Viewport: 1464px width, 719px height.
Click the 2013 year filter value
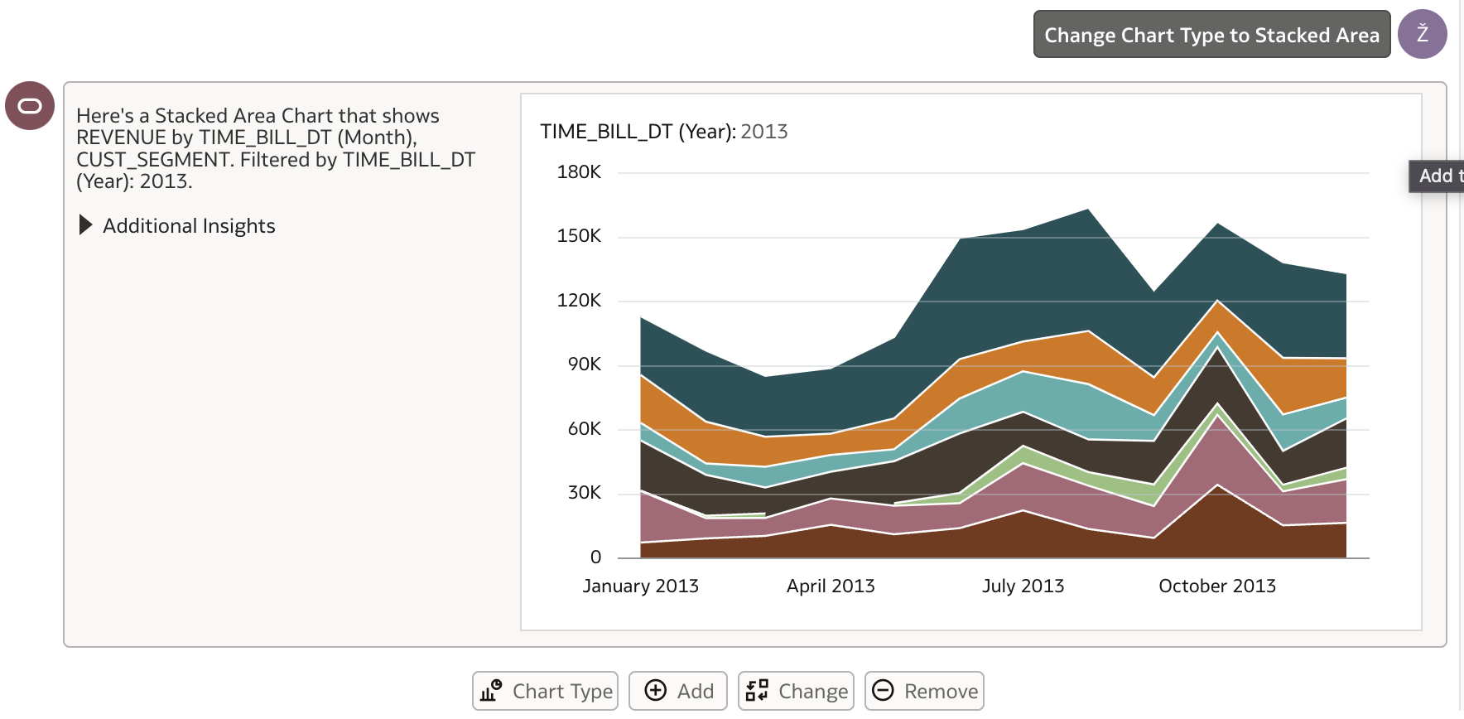click(x=764, y=132)
